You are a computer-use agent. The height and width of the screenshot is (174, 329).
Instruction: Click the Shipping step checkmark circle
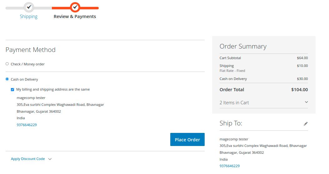point(29,7)
